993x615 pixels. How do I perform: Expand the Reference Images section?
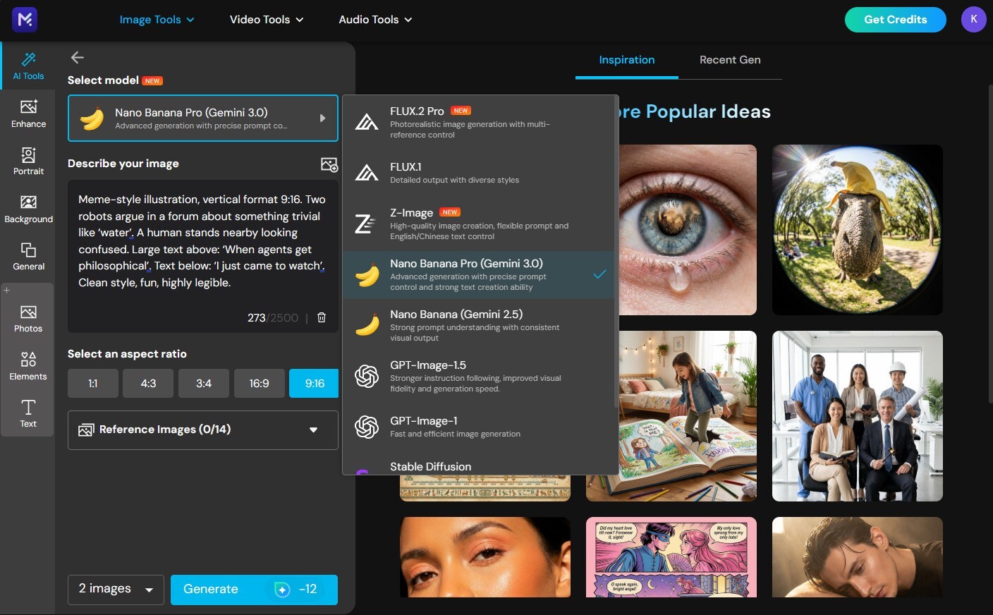[202, 430]
